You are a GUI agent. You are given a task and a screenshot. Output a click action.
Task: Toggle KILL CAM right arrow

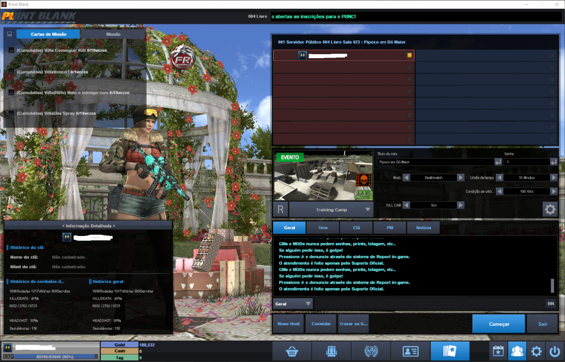click(x=461, y=205)
